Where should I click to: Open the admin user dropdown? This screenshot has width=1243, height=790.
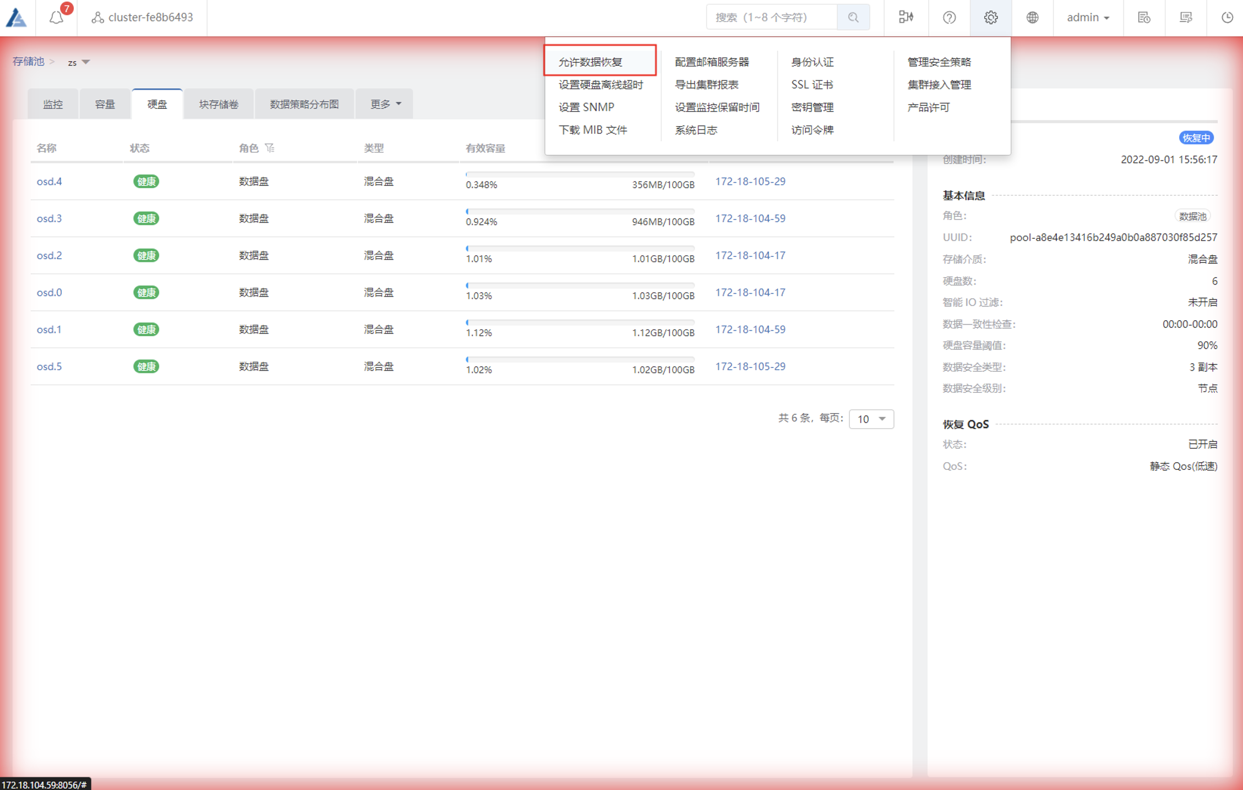1088,18
